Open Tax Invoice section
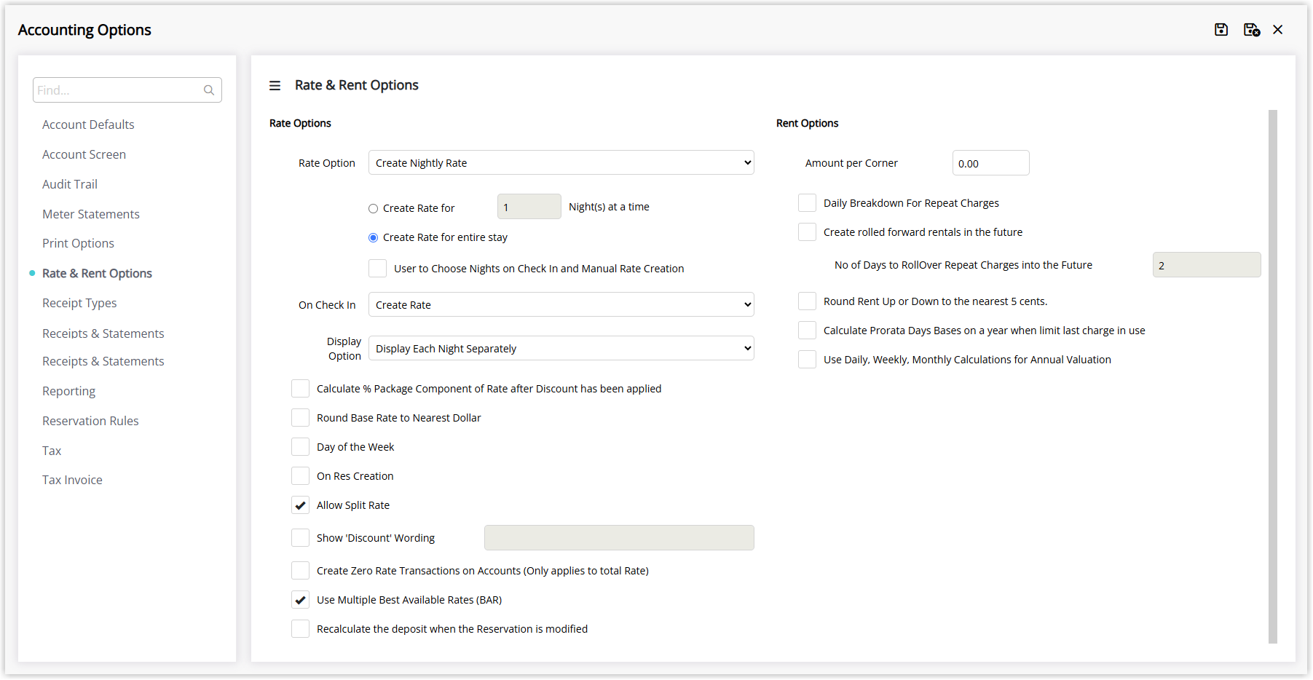Image resolution: width=1313 pixels, height=680 pixels. click(x=72, y=480)
